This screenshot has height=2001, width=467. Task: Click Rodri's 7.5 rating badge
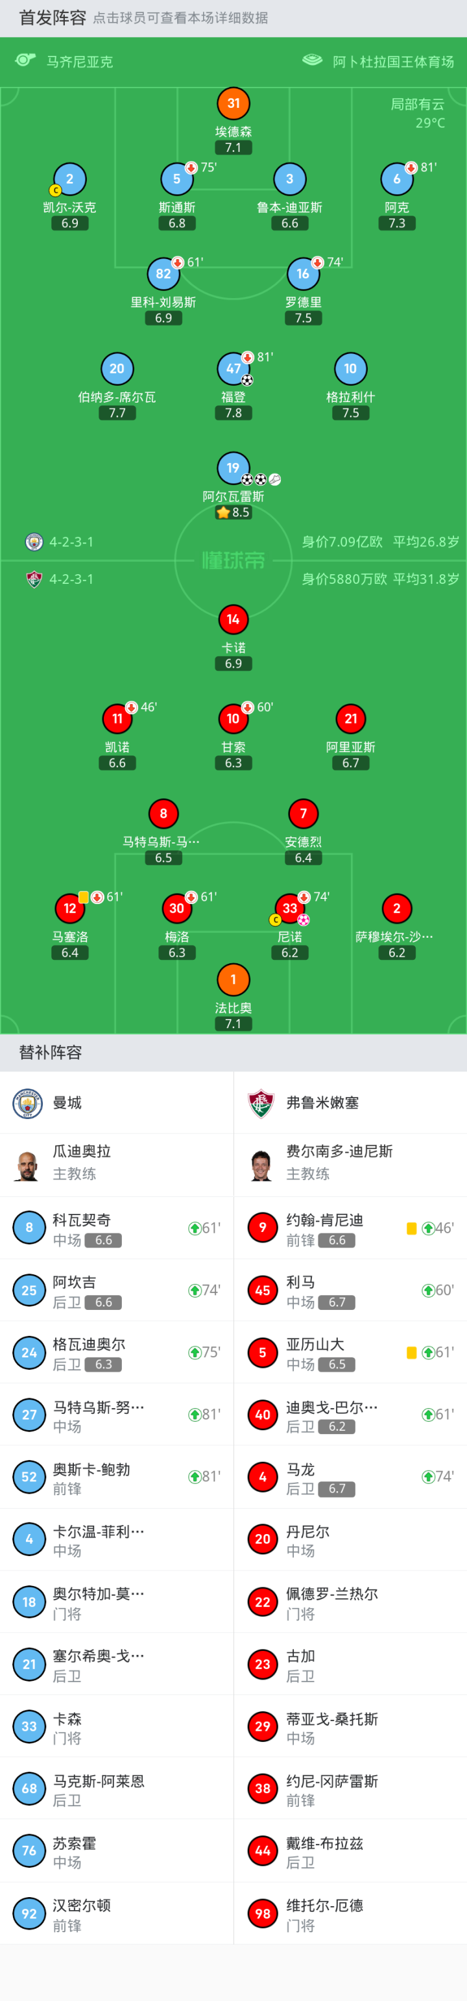(304, 318)
